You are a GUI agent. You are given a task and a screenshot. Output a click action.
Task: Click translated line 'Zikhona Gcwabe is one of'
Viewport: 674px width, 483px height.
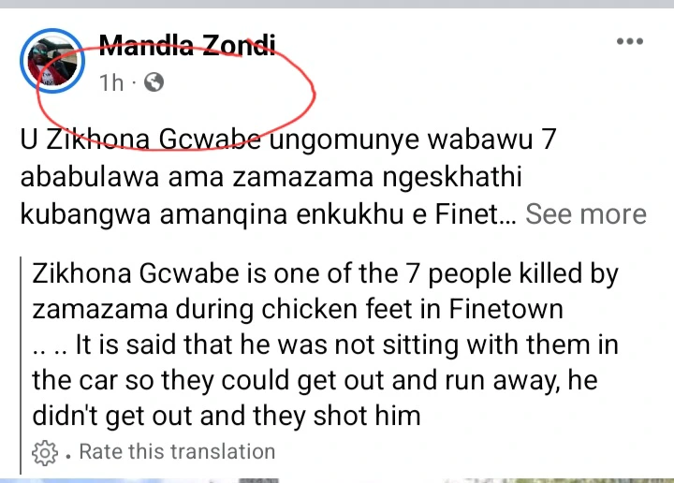[326, 273]
